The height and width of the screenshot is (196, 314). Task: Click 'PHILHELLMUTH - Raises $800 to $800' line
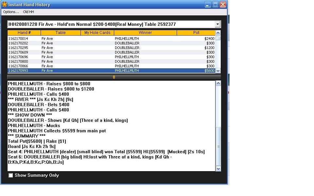(49, 84)
